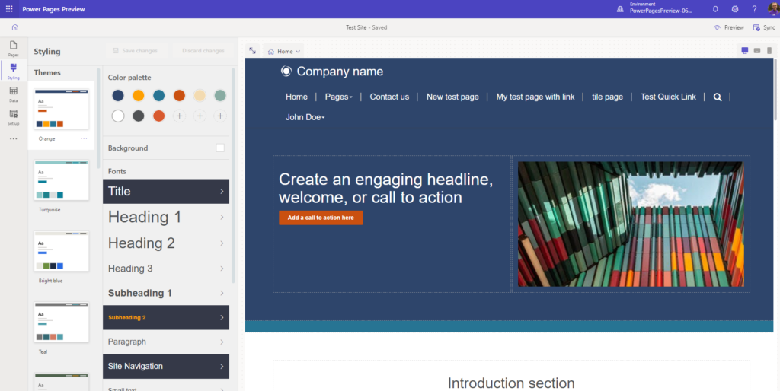Click the app launcher waffle icon
This screenshot has width=780, height=391.
[9, 9]
